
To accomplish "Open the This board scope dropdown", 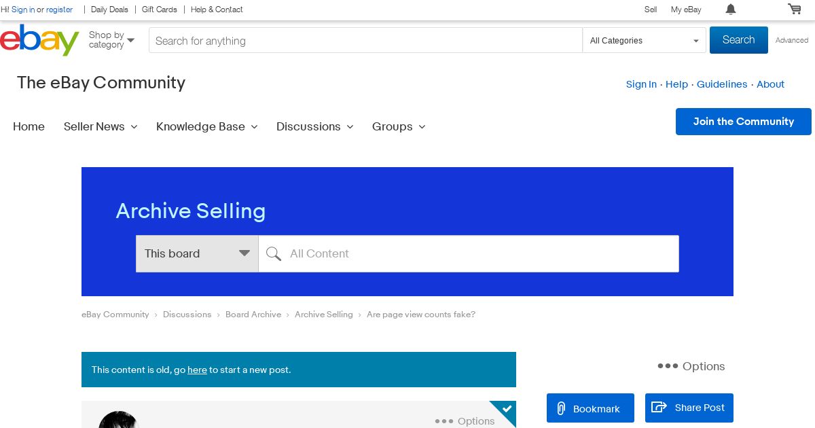I will (x=197, y=253).
